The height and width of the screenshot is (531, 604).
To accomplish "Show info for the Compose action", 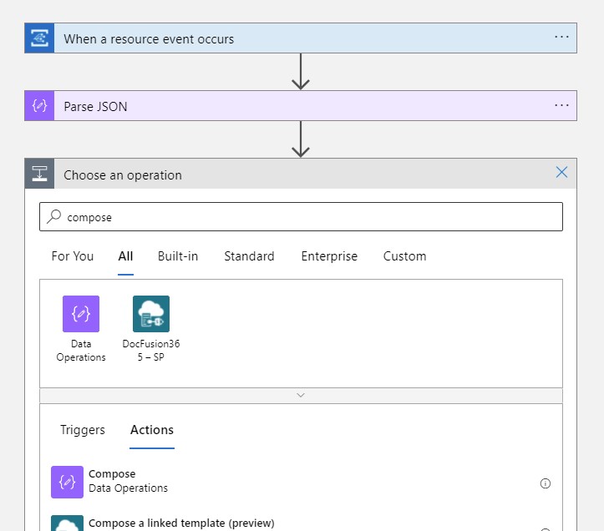I will coord(545,483).
